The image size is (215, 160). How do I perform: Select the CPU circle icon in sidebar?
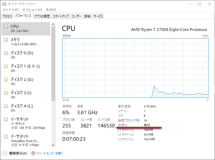pos(6,27)
